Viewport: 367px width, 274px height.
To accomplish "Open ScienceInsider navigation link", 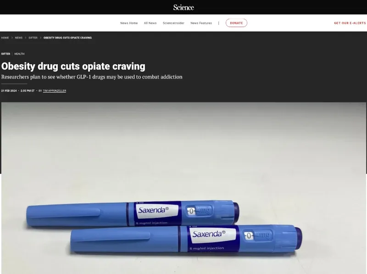I will [x=173, y=23].
